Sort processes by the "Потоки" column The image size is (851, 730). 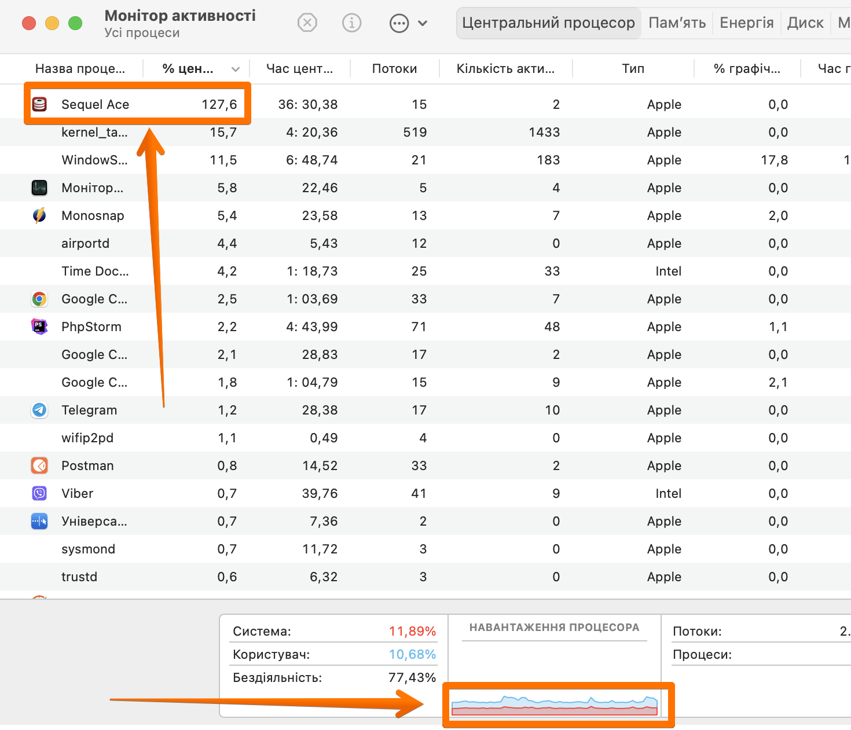coord(394,68)
